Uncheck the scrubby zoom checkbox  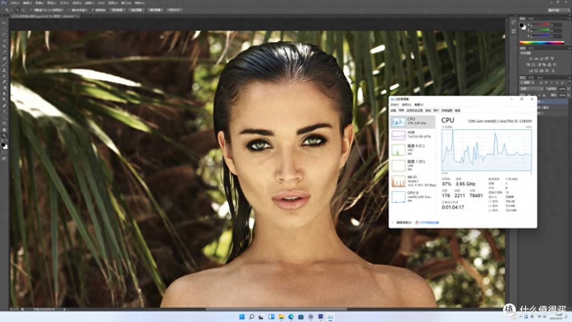click(x=93, y=10)
